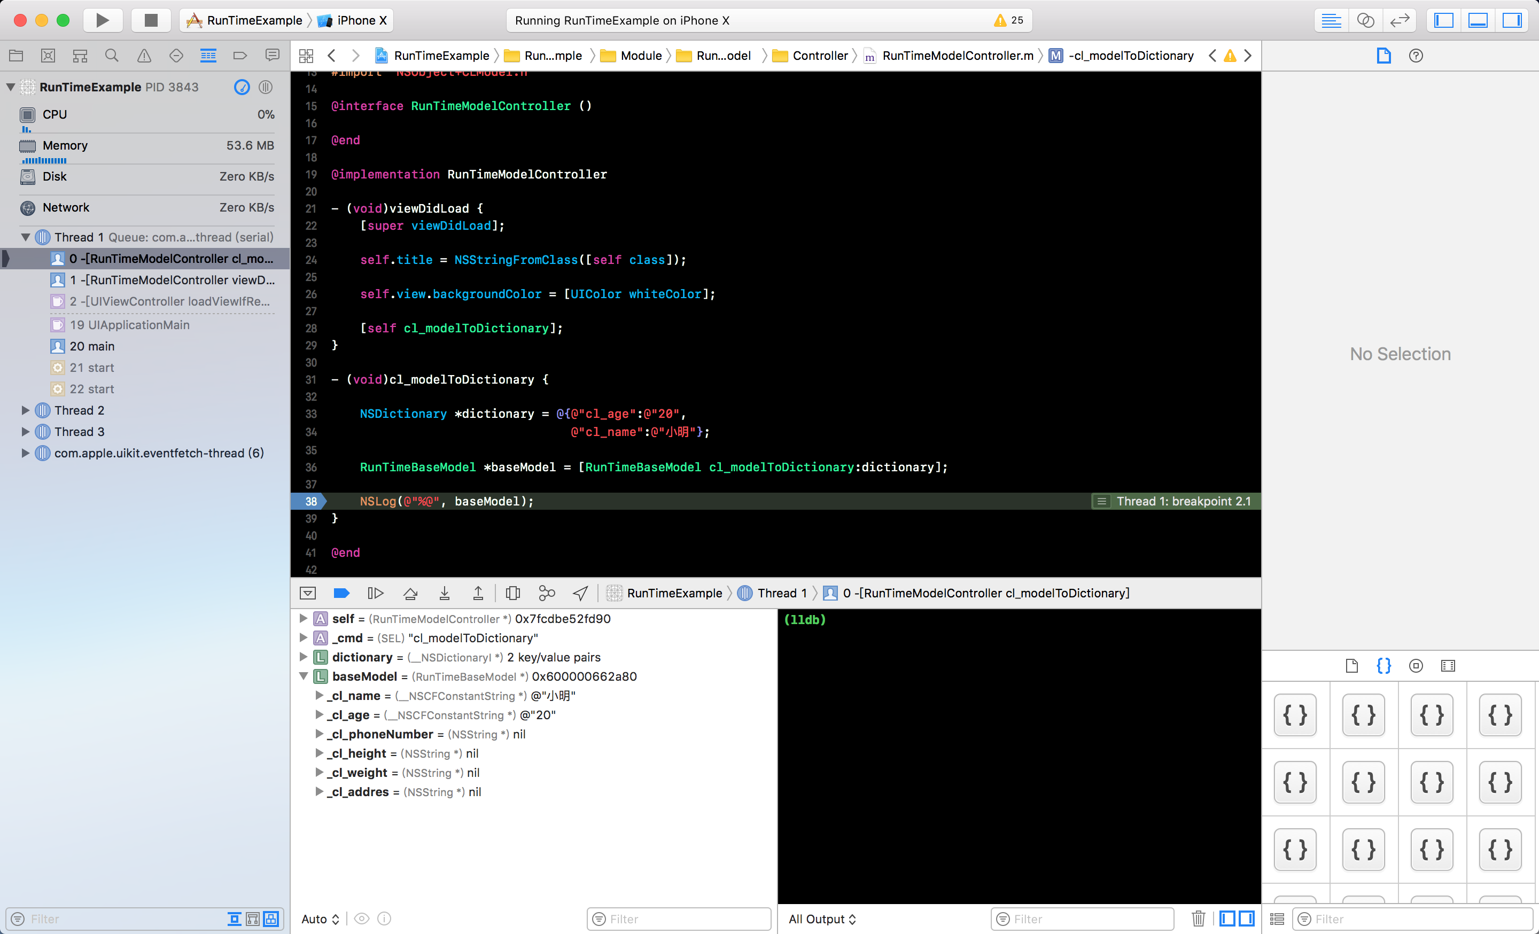This screenshot has height=934, width=1539.
Task: Open the All Output console dropdown
Action: [822, 919]
